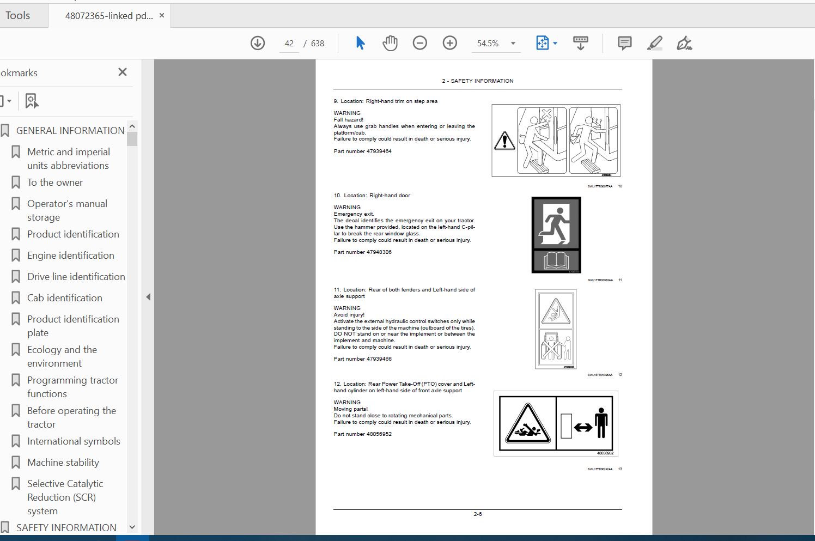Click the text Part number 48056952
Viewport: 815px width, 541px height.
click(362, 434)
